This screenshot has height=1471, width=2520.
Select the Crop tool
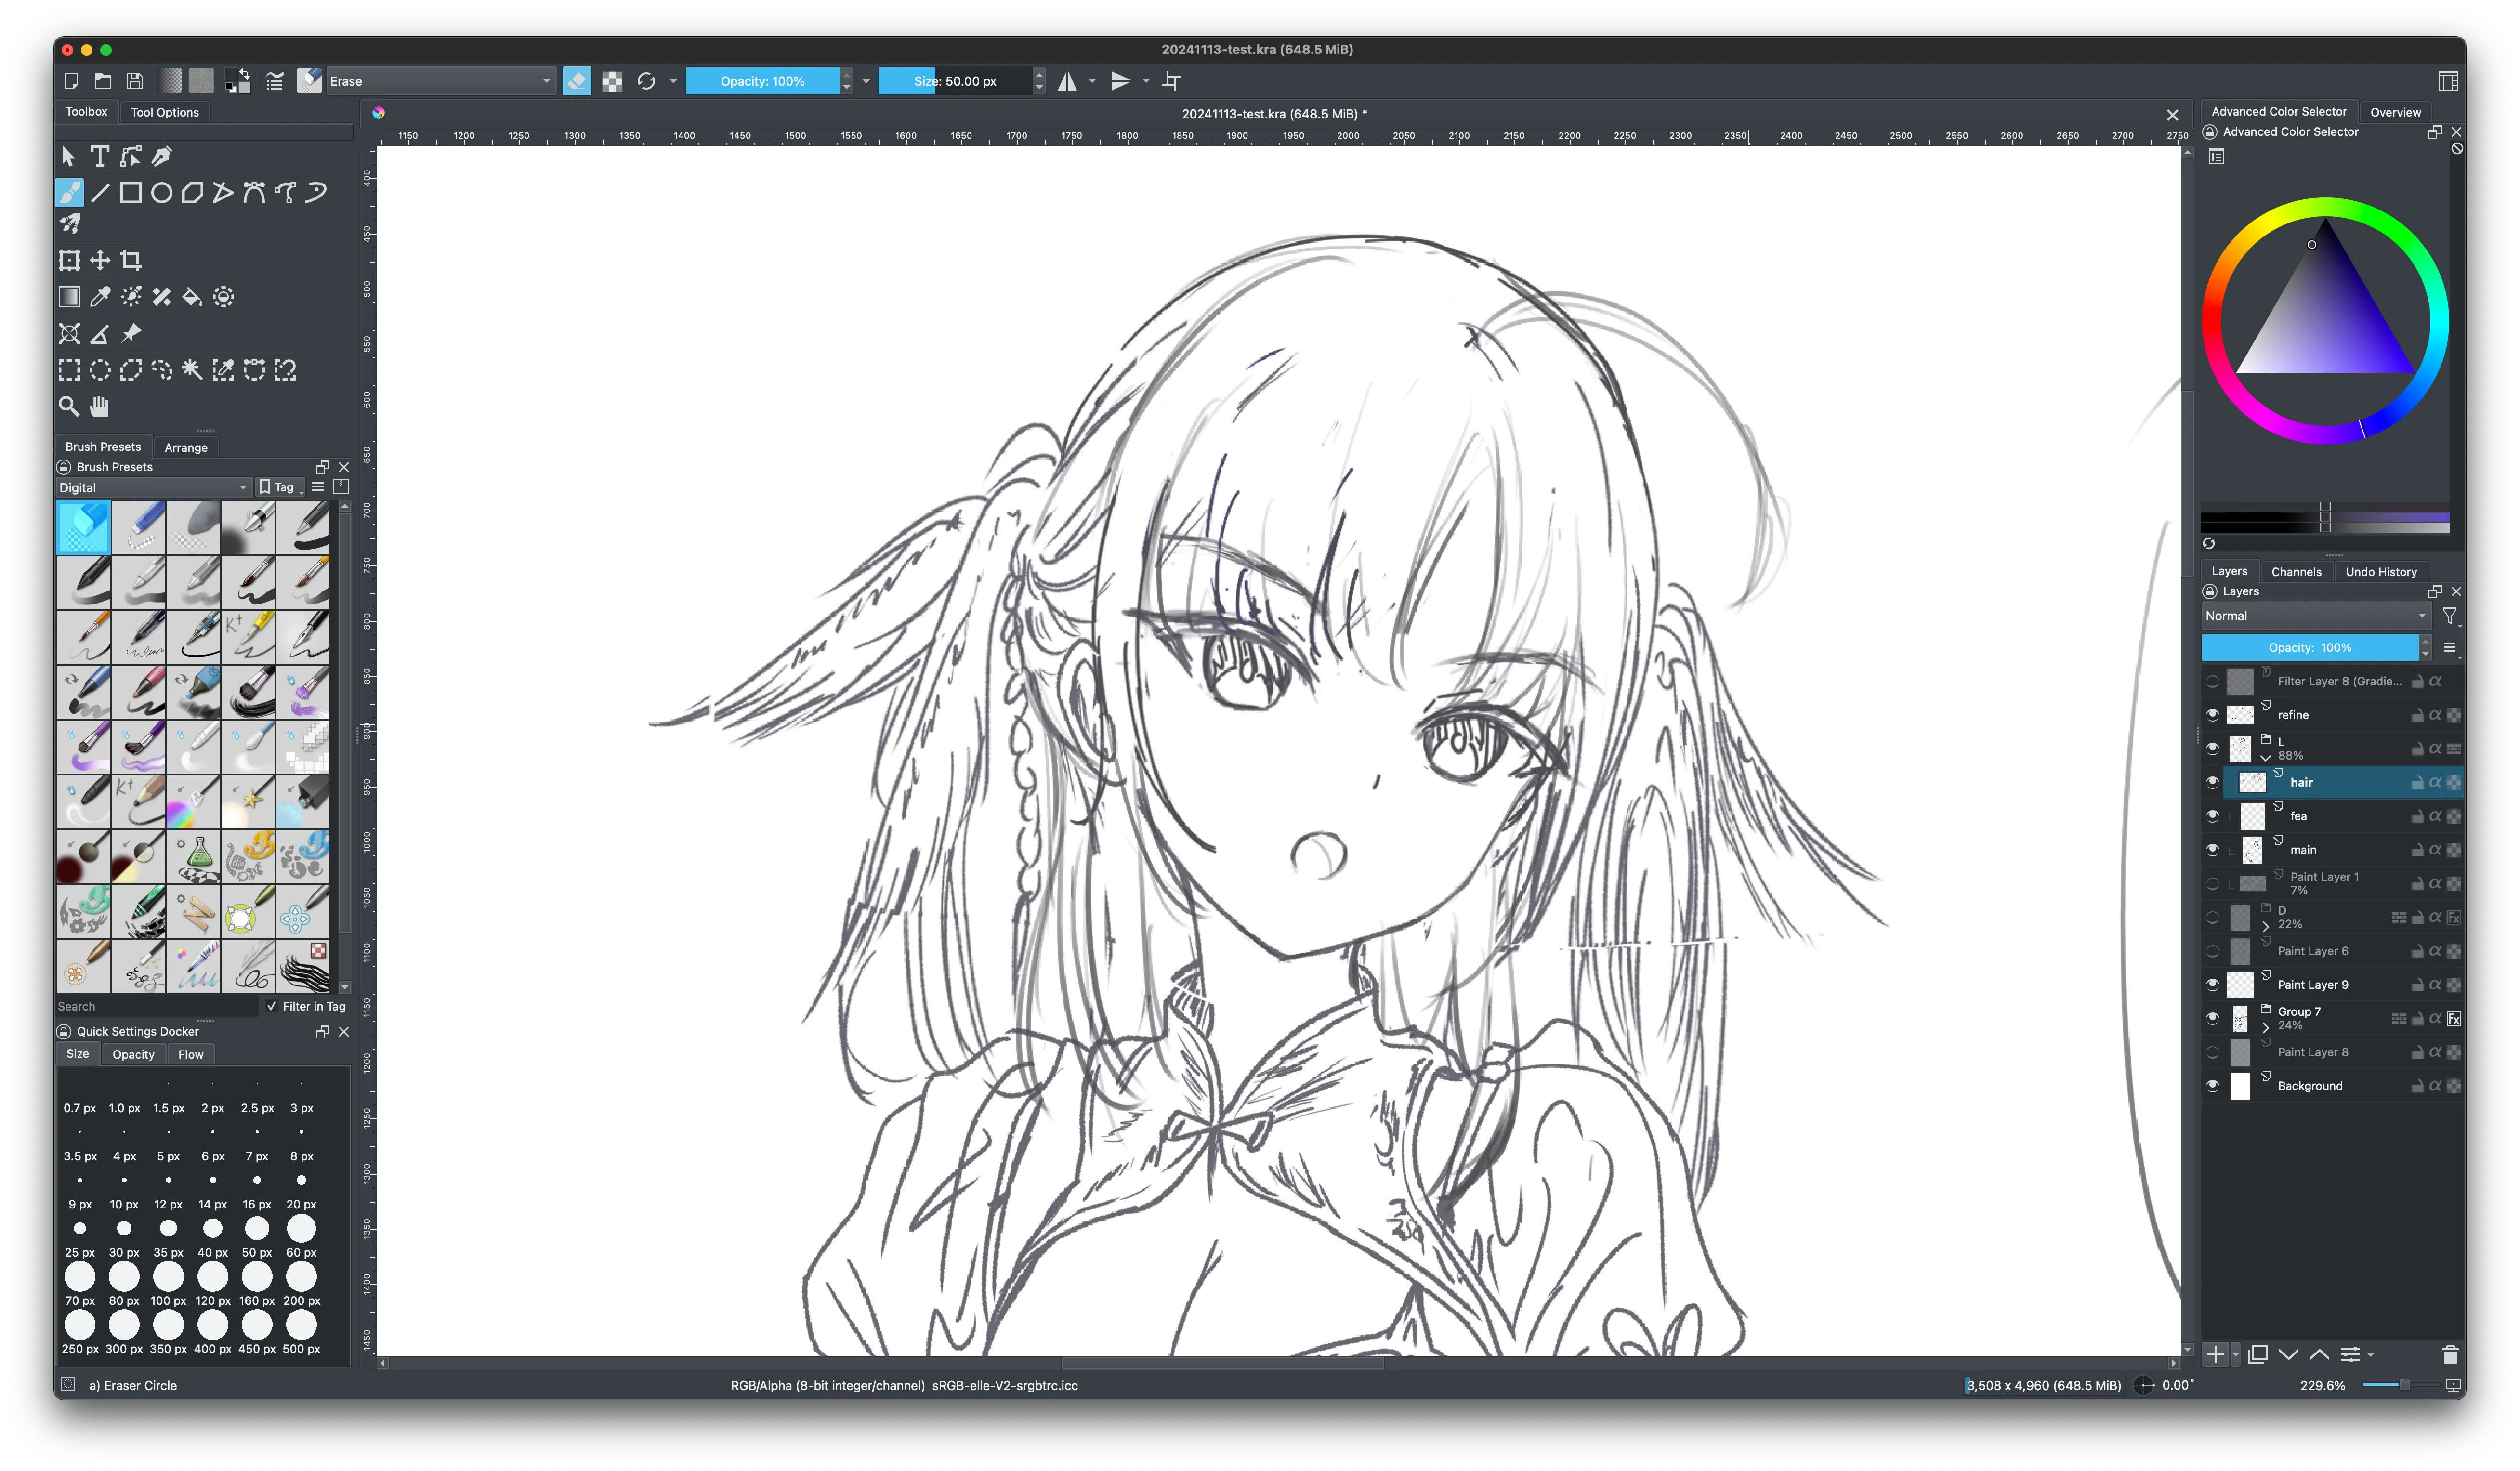pos(131,260)
